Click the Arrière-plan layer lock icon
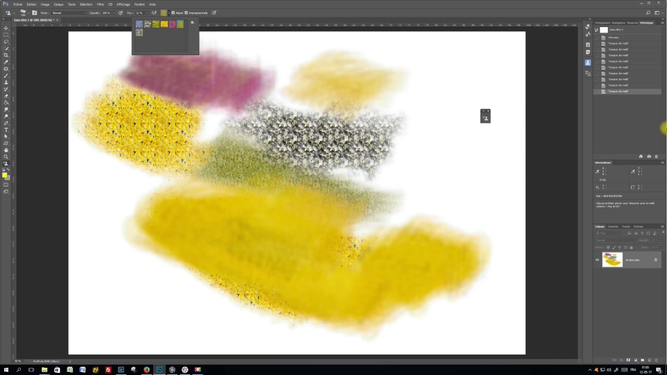Screen dimensions: 667x375 656,260
